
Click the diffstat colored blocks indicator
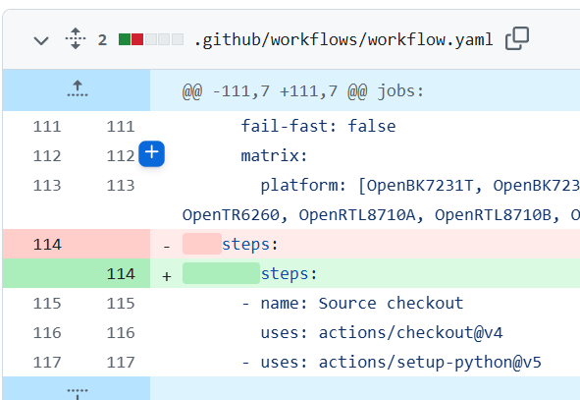point(151,39)
